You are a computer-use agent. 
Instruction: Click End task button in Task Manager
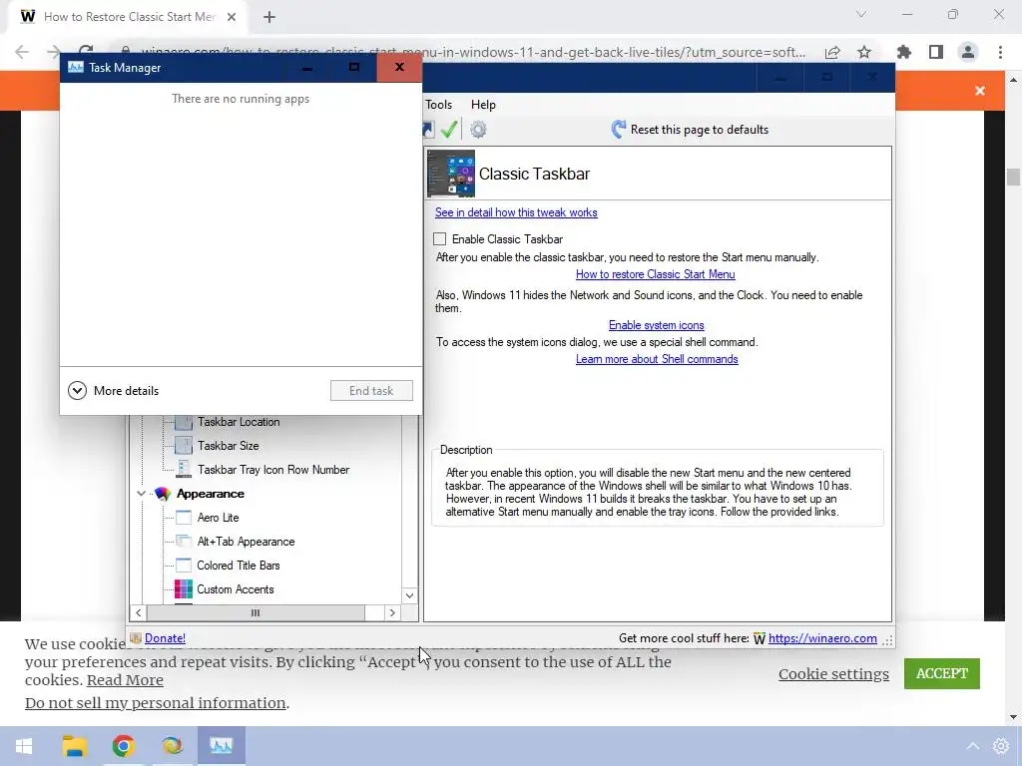pyautogui.click(x=371, y=391)
